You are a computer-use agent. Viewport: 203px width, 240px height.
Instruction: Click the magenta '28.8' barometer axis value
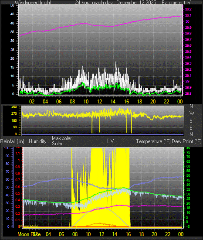(188, 93)
